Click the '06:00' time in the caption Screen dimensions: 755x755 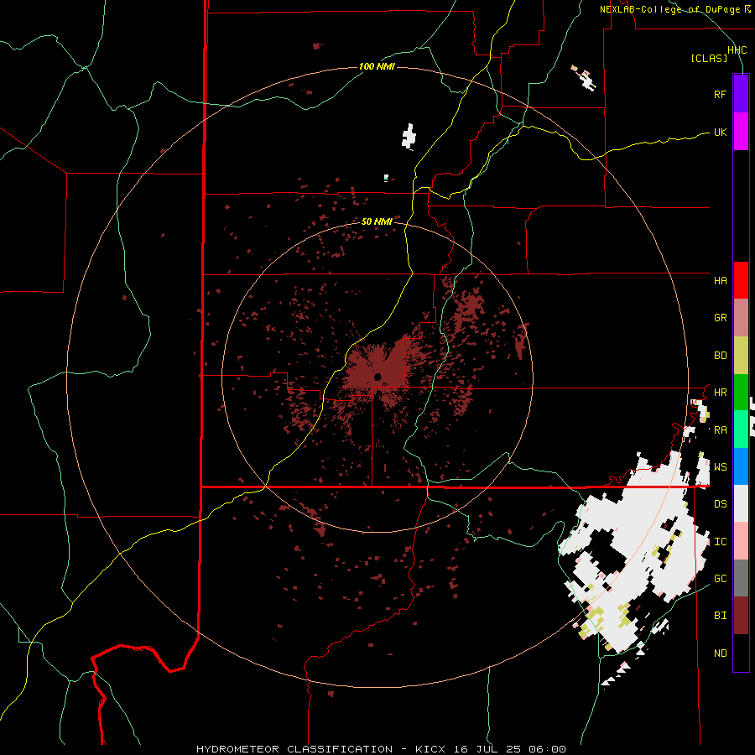pyautogui.click(x=547, y=749)
